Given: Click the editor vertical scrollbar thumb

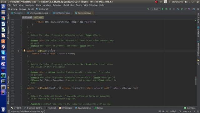Looking at the screenshot, I should coord(196,80).
